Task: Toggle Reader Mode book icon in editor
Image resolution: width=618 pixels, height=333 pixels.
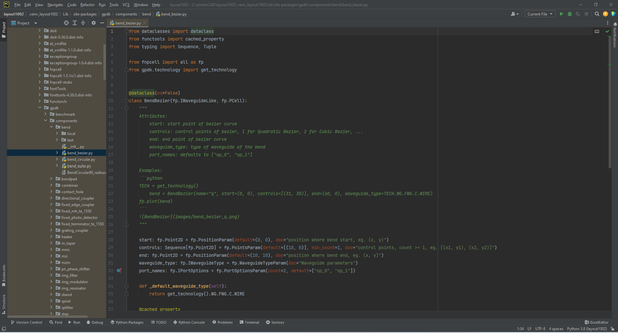Action: 597,31
